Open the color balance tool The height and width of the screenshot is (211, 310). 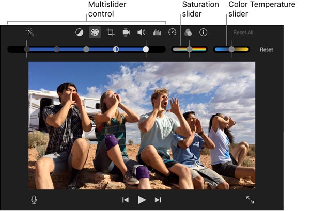(79, 33)
